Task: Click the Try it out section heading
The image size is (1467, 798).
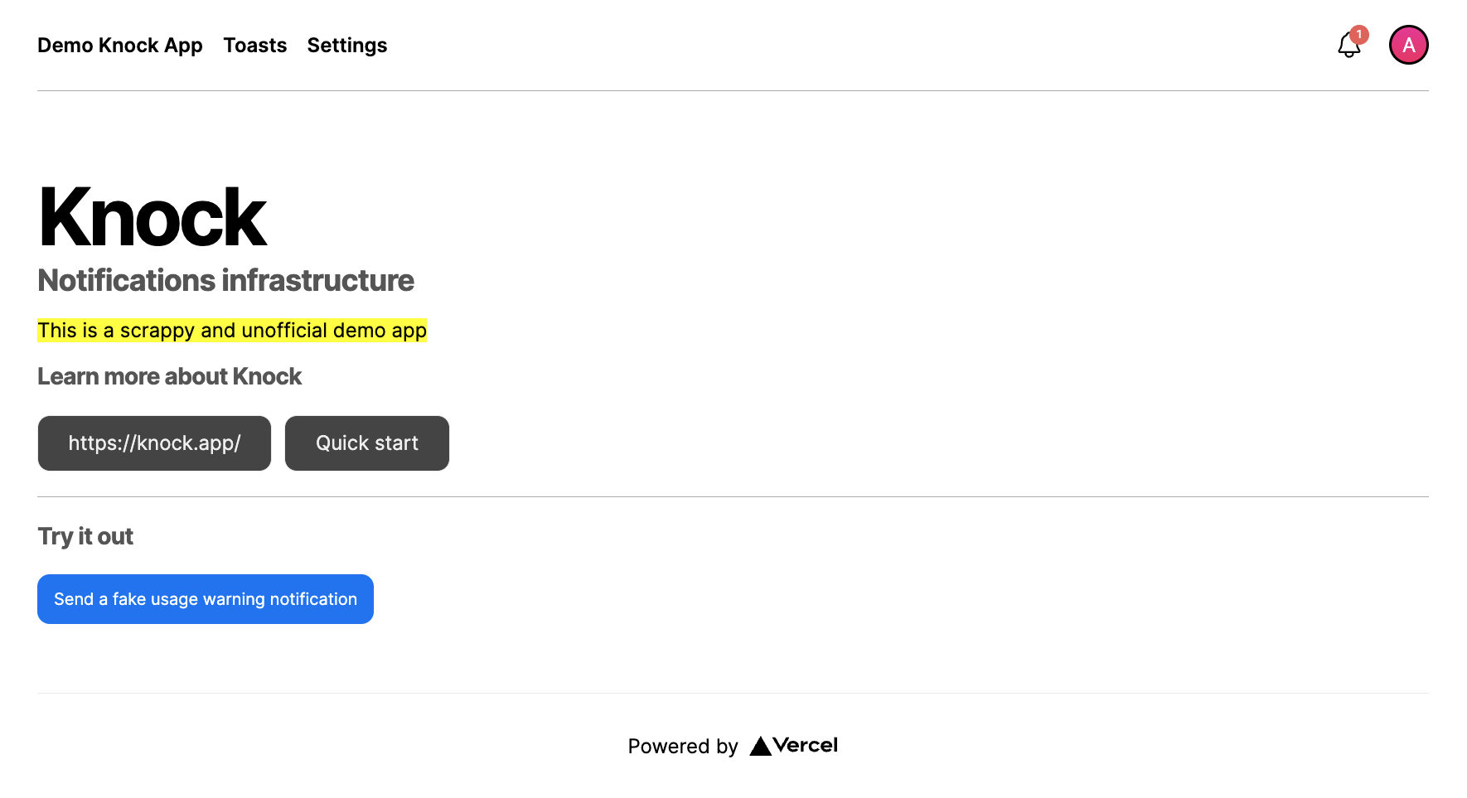Action: [85, 536]
